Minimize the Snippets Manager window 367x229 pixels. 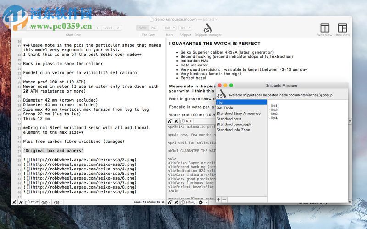(225, 85)
